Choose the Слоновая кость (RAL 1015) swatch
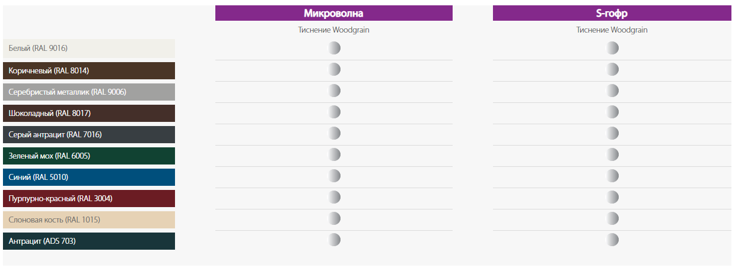This screenshot has height=271, width=735. [x=89, y=220]
